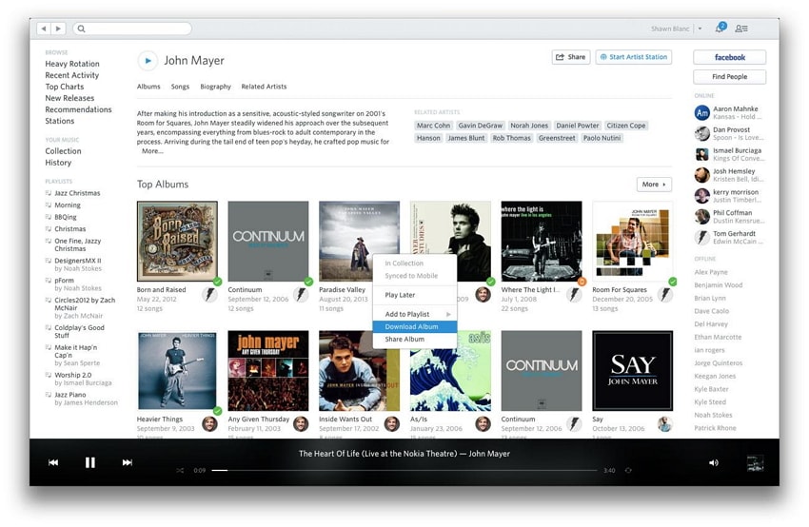Switch to the Songs tab
This screenshot has width=809, height=527.
tap(180, 87)
